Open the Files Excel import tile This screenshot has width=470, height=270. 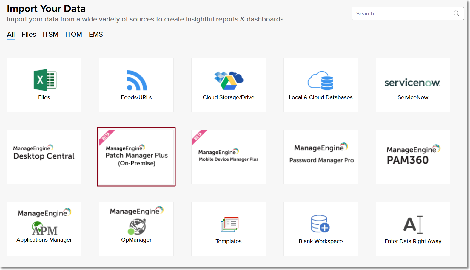click(x=44, y=85)
